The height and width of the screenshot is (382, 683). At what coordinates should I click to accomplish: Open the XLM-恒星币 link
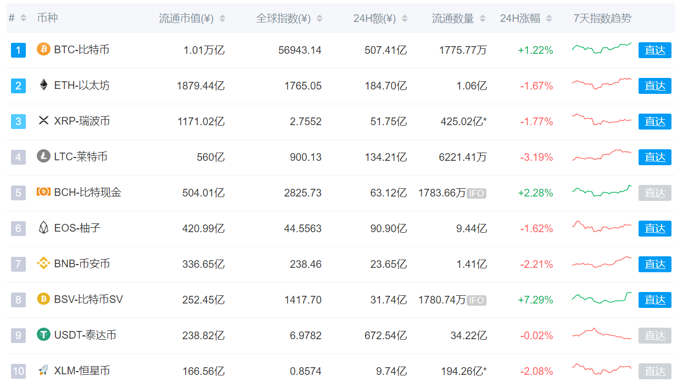(82, 370)
